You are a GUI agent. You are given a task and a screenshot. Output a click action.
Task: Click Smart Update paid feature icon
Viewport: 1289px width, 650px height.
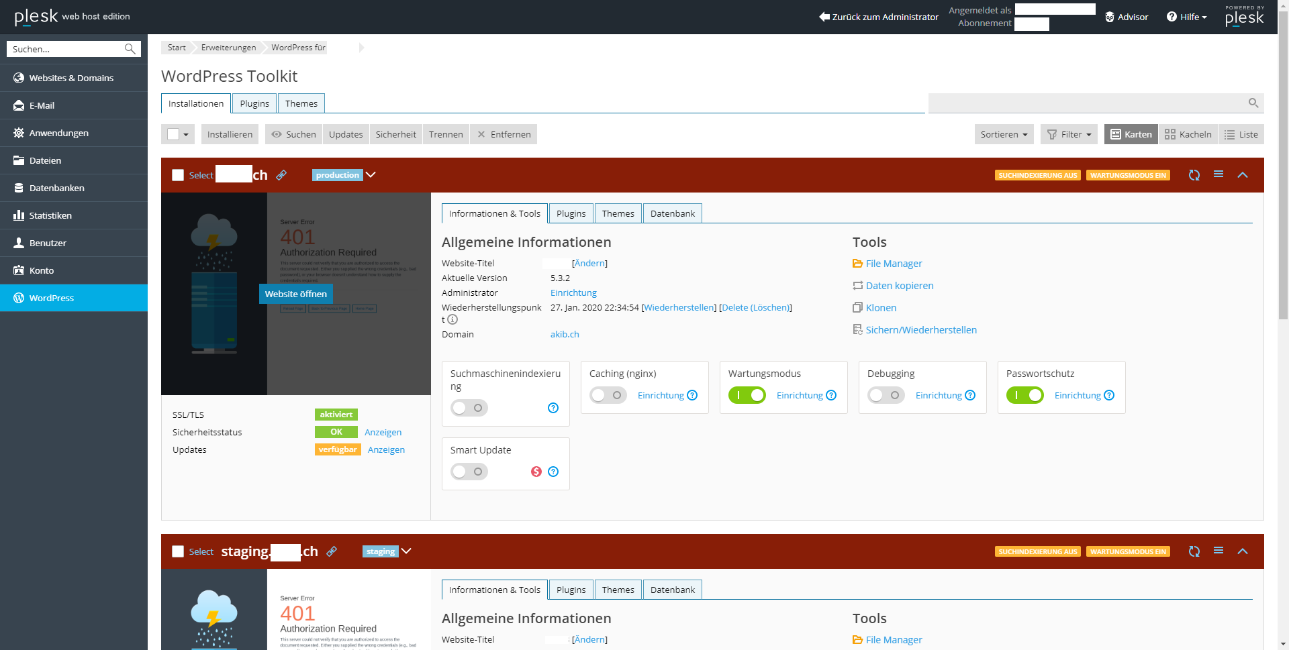coord(536,472)
